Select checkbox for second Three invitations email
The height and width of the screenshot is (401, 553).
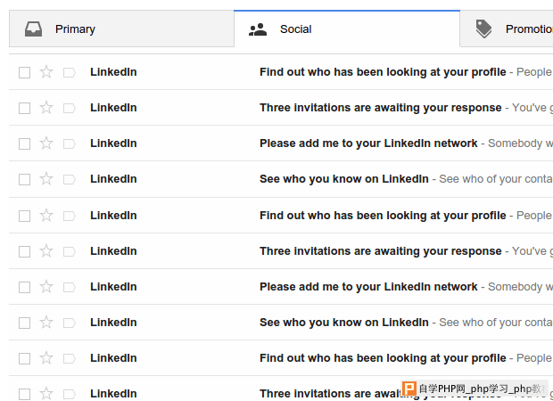[24, 251]
